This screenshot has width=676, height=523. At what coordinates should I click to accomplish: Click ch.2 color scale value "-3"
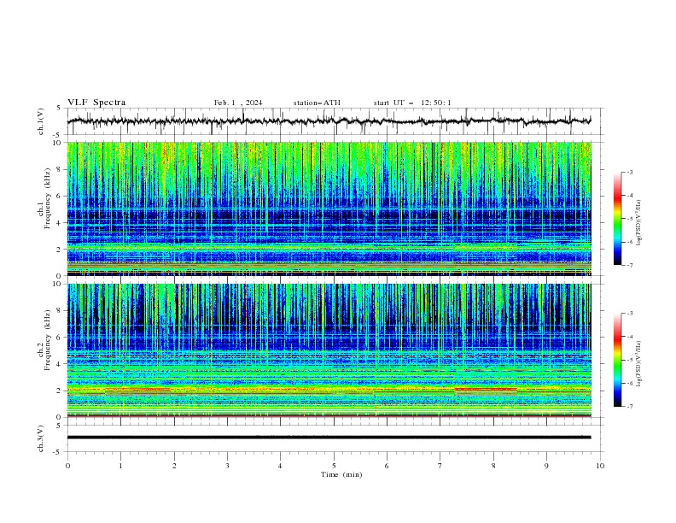click(630, 314)
